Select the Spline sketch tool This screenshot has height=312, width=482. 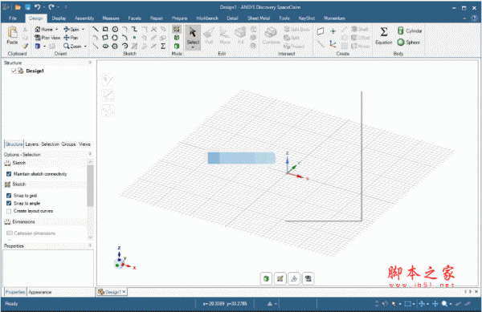(x=134, y=30)
